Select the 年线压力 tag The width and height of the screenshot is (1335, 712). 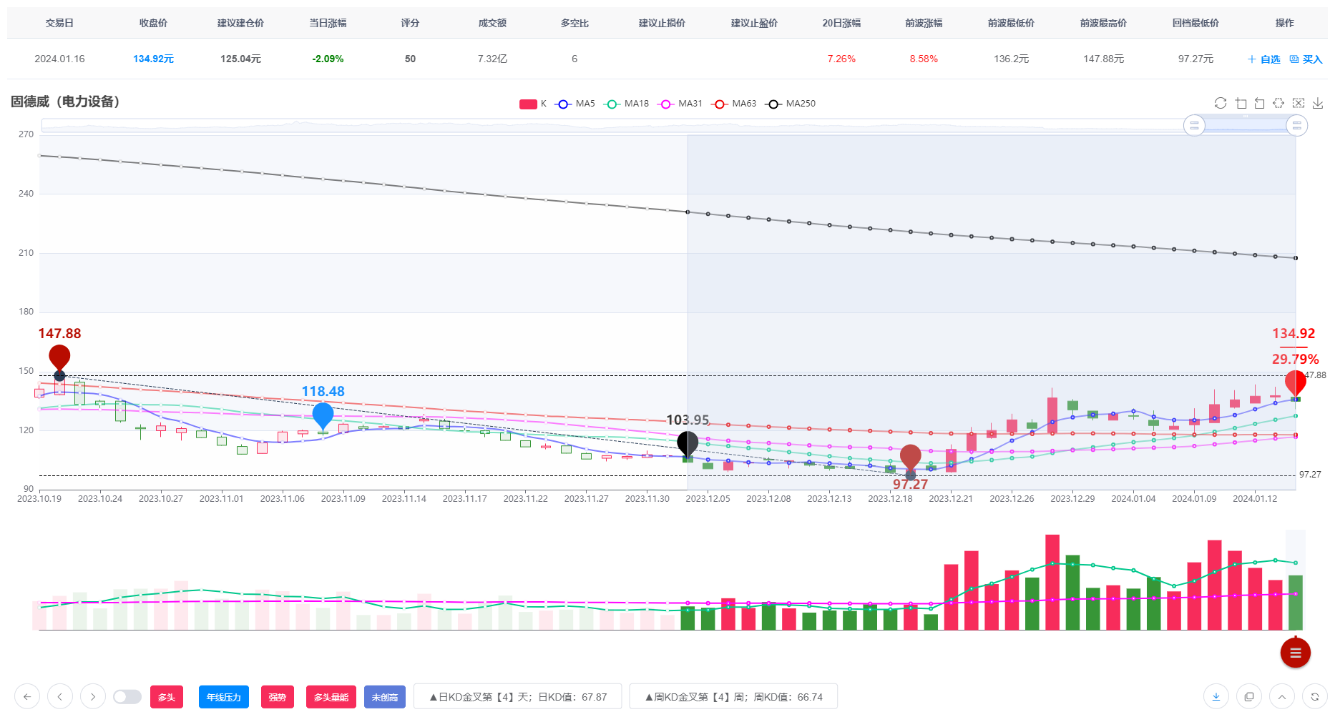(x=224, y=697)
